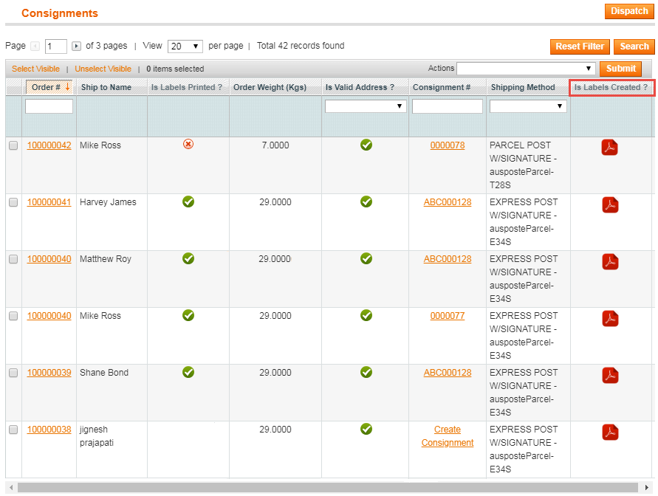Open the label PDF for Shane Bond's order
This screenshot has height=496, width=658.
click(610, 375)
